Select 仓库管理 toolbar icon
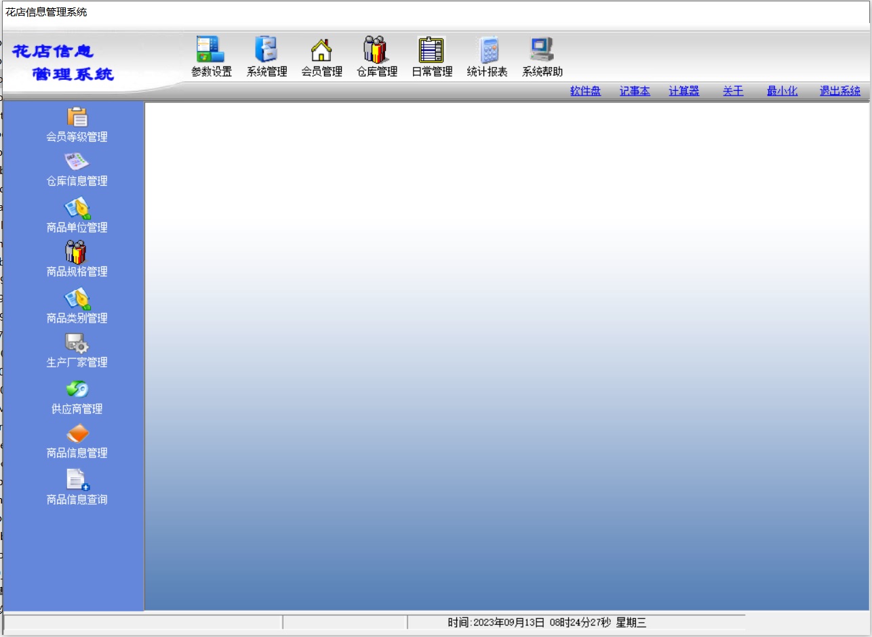The image size is (872, 637). [376, 50]
